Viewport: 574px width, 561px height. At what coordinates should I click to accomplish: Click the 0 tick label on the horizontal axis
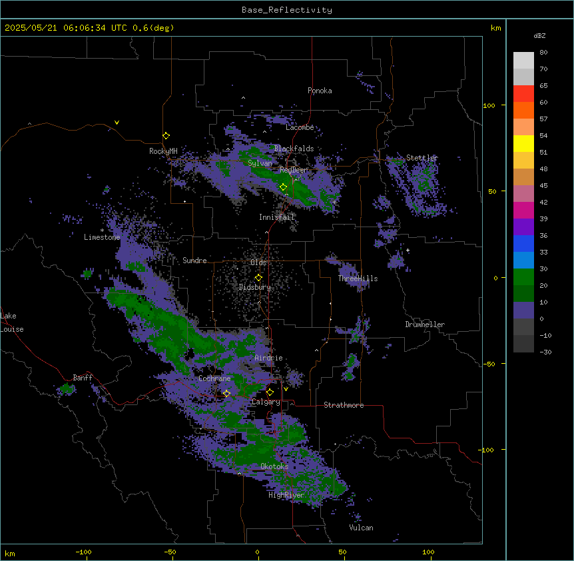(x=257, y=552)
